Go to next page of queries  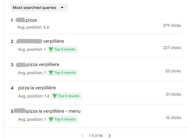110,135
